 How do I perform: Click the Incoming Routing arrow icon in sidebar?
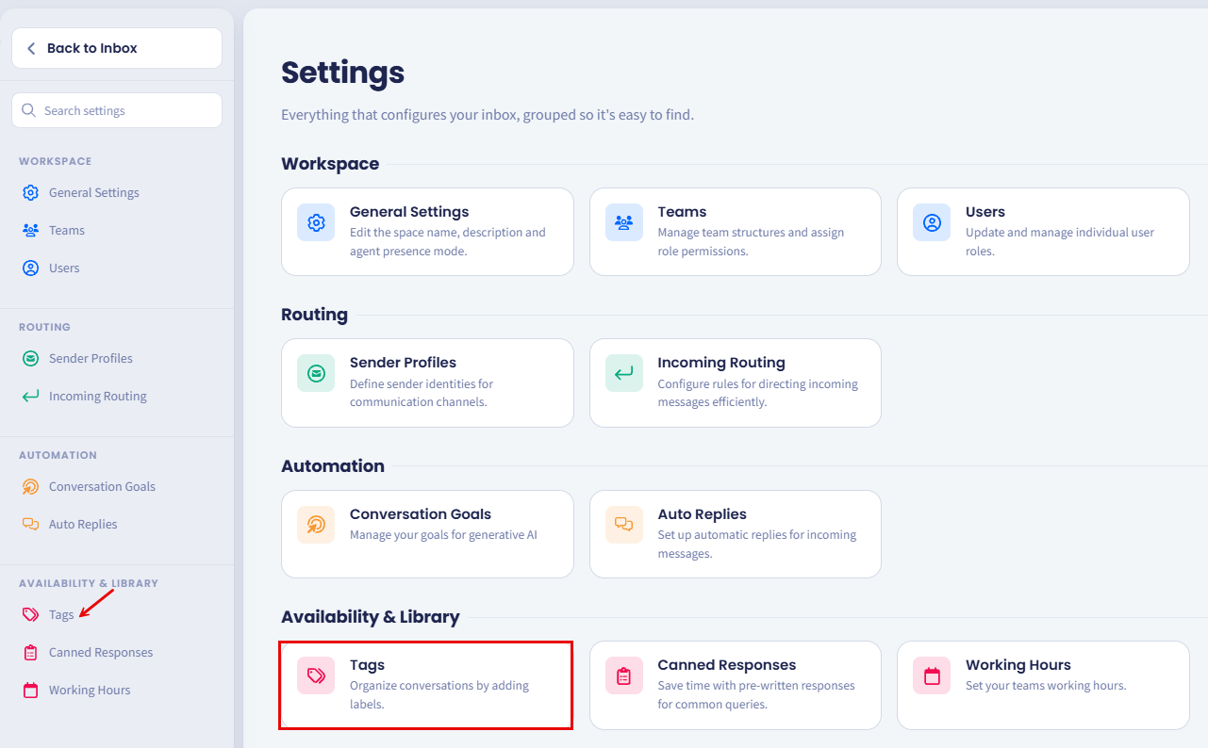pyautogui.click(x=30, y=396)
